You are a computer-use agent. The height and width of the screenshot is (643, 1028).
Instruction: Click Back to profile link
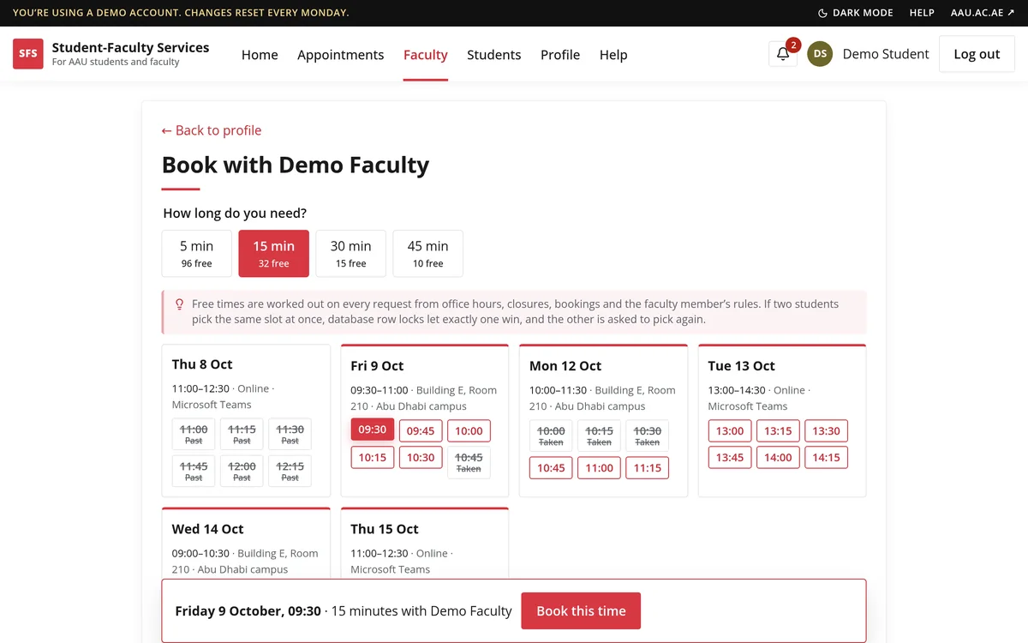coord(212,130)
